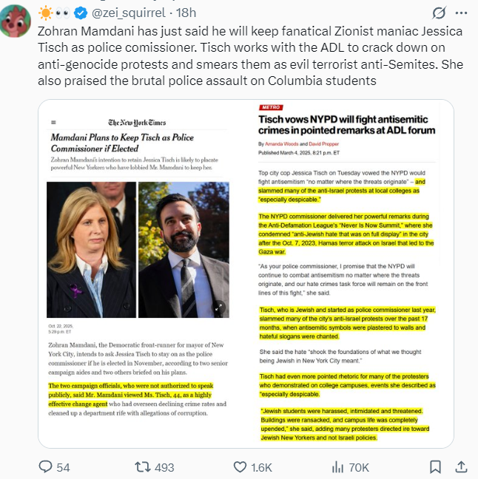Click the blue verified badge
This screenshot has height=479, width=478.
click(x=81, y=13)
